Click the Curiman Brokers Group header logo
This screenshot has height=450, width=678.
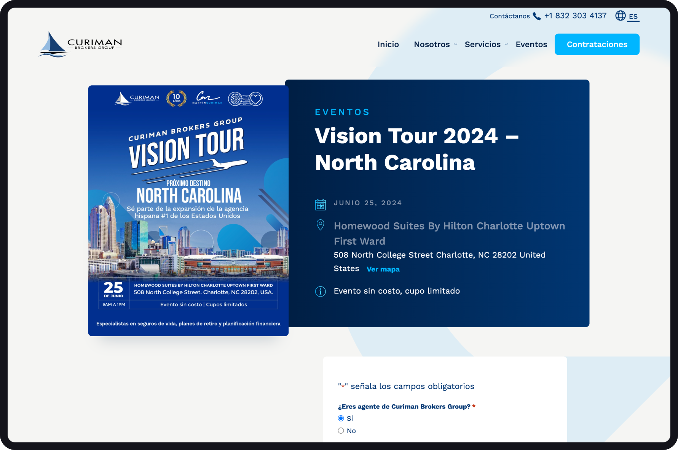click(x=80, y=44)
